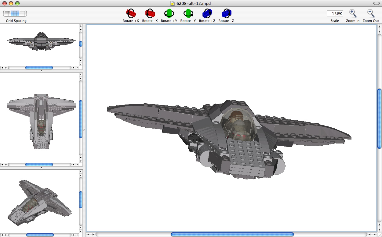Zoom Out using the magnifier icon

370,13
